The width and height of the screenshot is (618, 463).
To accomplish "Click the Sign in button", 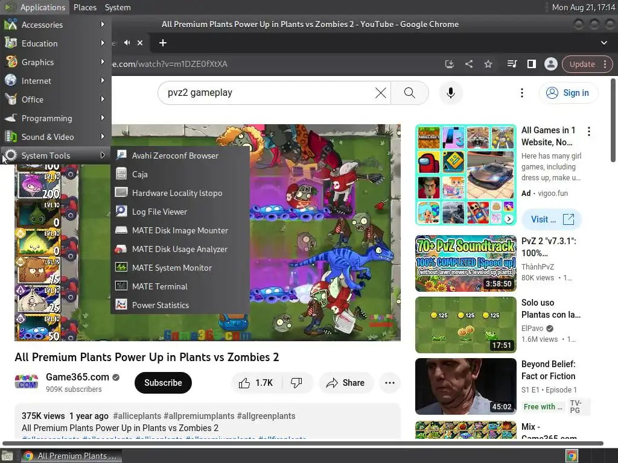I will [569, 93].
